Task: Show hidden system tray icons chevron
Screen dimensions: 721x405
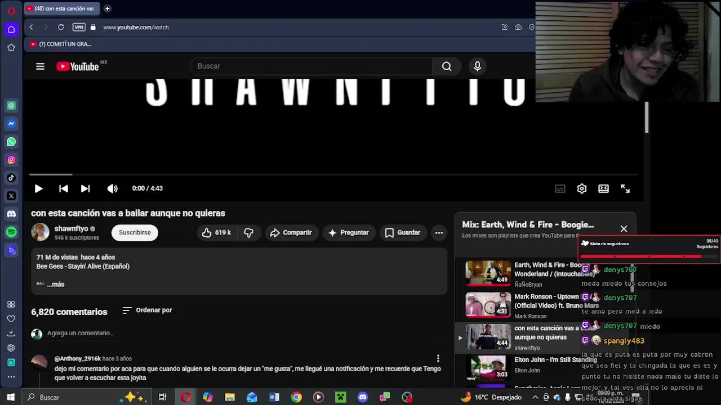Action: click(535, 397)
